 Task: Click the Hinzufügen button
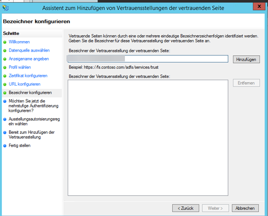(x=246, y=59)
